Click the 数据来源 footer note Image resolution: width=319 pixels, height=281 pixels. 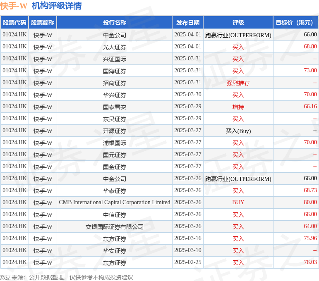pyautogui.click(x=67, y=277)
